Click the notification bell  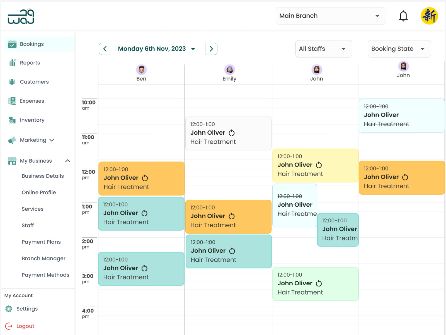pyautogui.click(x=403, y=16)
